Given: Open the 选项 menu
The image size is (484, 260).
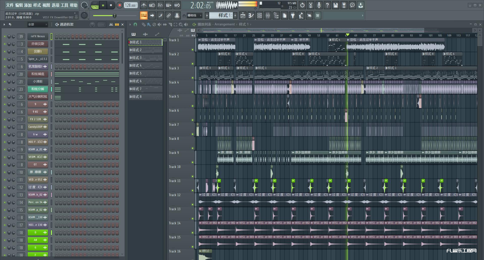Looking at the screenshot, I should (x=55, y=5).
